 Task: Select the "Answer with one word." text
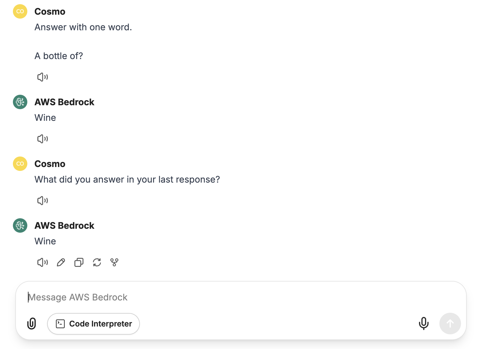coord(83,27)
